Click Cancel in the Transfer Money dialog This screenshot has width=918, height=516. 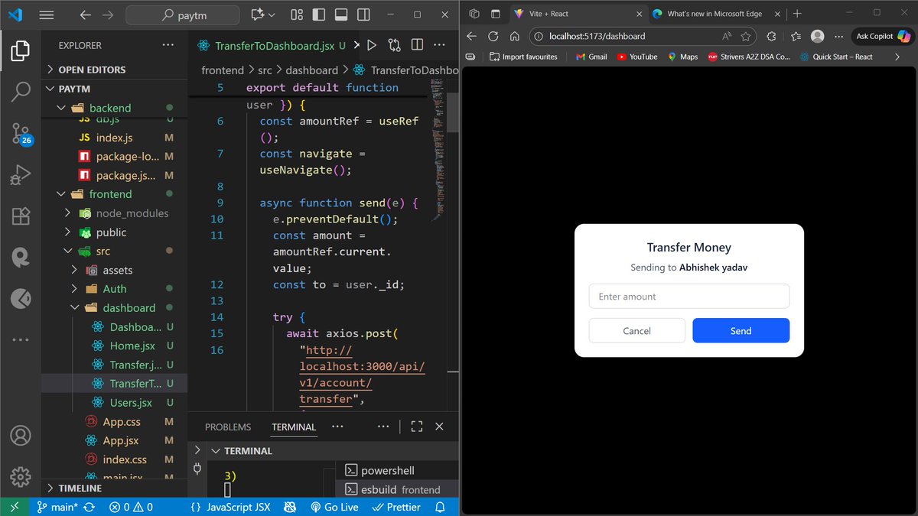coord(636,331)
